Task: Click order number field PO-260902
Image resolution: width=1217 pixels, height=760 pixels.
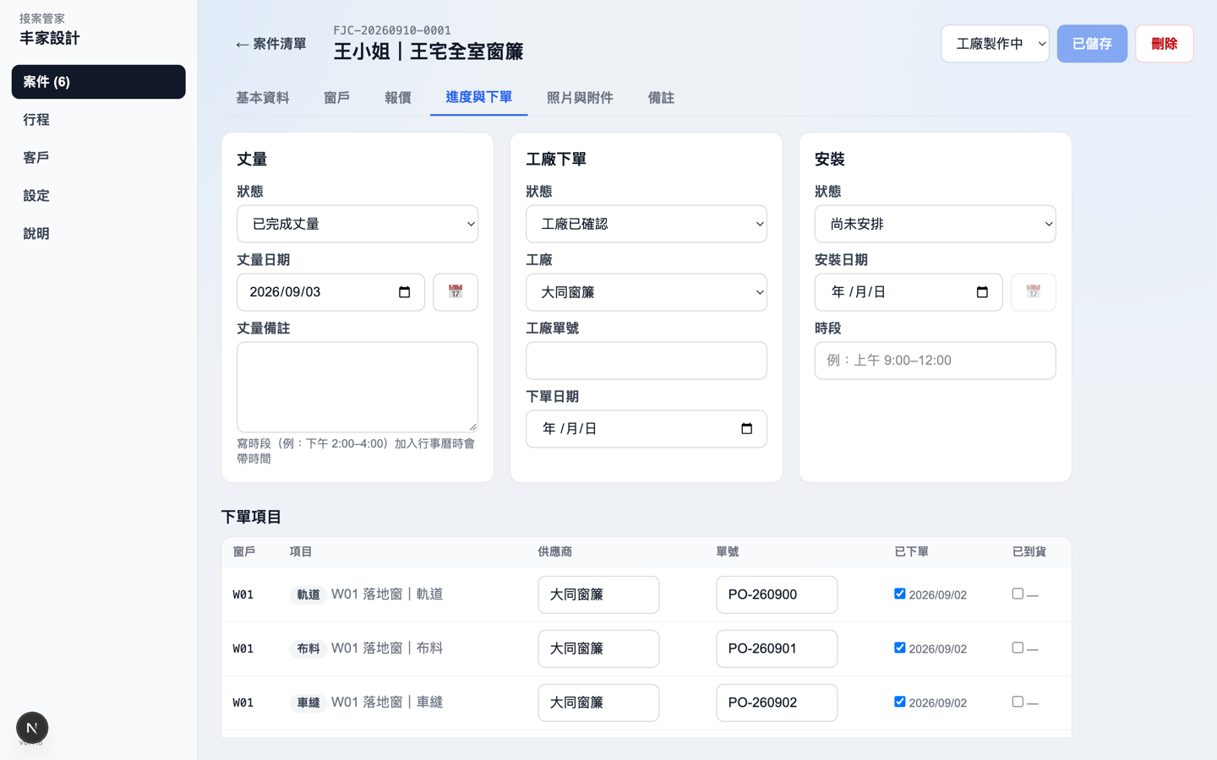Action: 777,703
